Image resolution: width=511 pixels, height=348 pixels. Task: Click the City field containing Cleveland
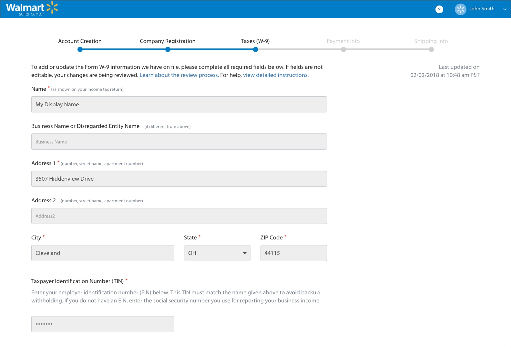tap(103, 253)
